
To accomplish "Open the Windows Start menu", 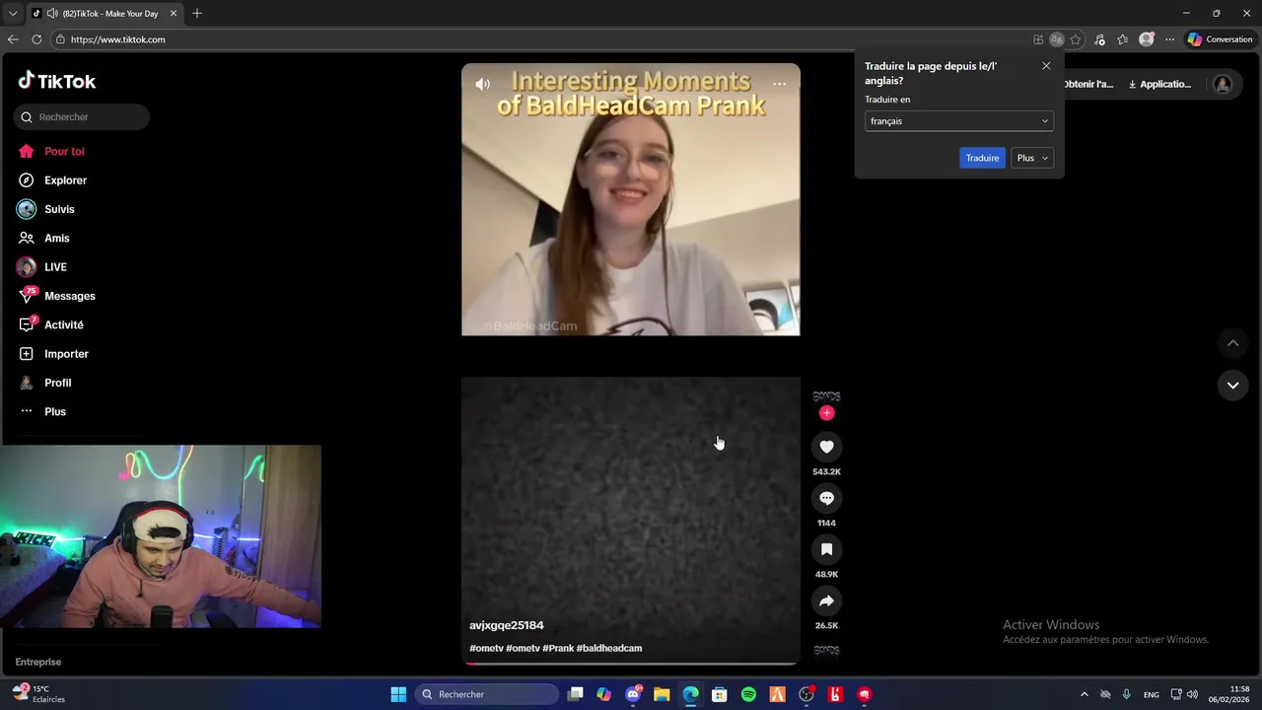I will 398,694.
